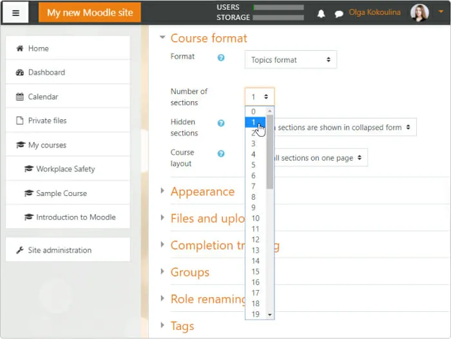
Task: Click the dropdown list's scroll down arrow
Action: point(270,315)
